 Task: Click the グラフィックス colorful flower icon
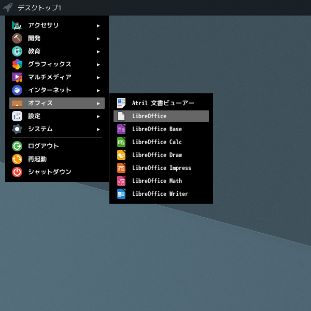[17, 64]
